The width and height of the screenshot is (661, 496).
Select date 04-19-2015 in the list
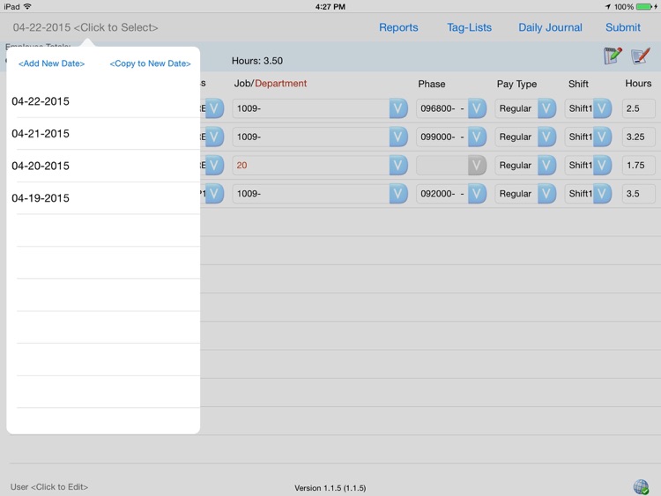pyautogui.click(x=103, y=198)
